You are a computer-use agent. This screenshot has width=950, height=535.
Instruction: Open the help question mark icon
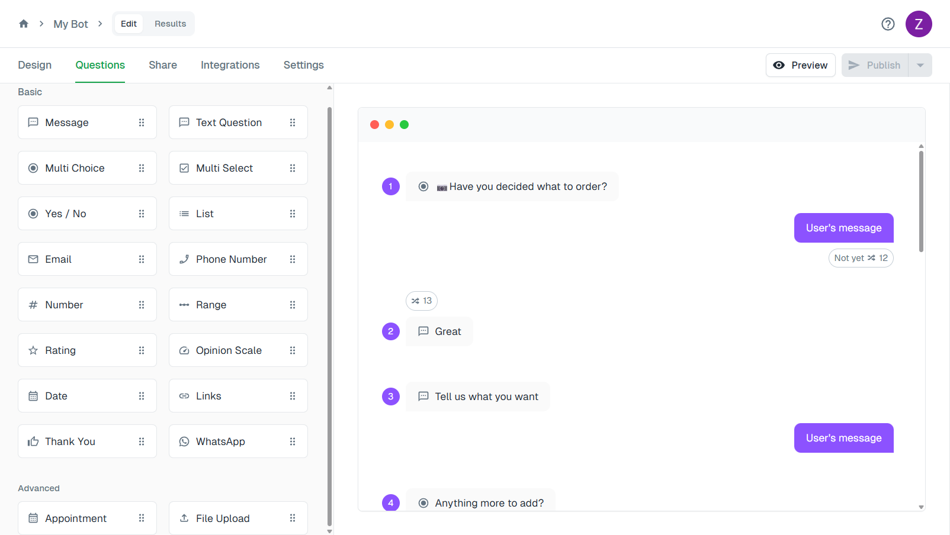tap(888, 24)
